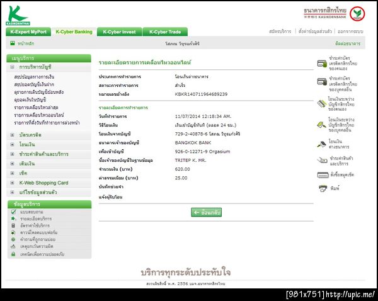This screenshot has height=301, width=378.
Task: Click the star icon beside รายละเอียดบริการ
Action: pyautogui.click(x=13, y=219)
